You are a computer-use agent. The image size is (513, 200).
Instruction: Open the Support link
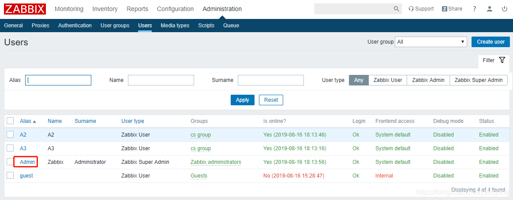coord(421,9)
